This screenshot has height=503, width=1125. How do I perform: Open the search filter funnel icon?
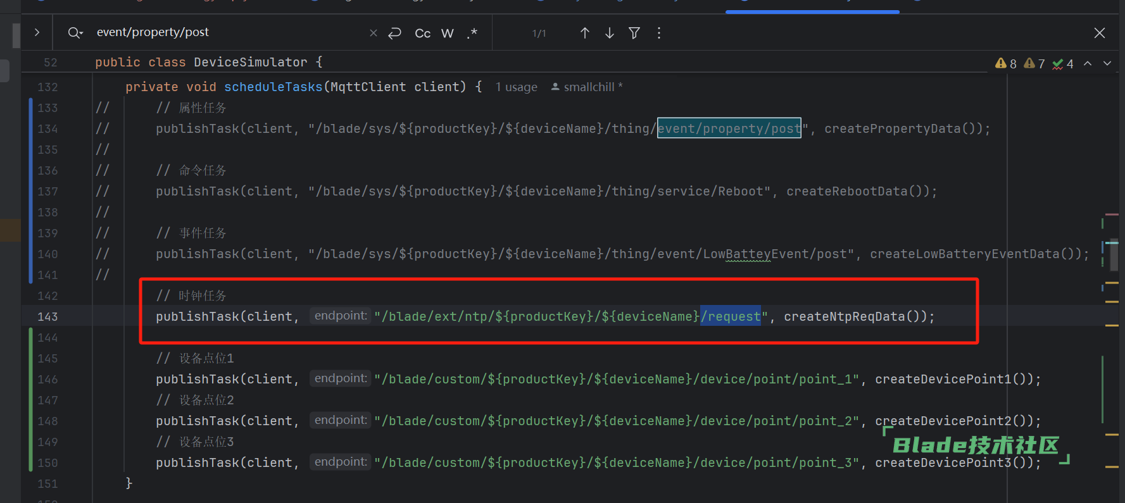(634, 33)
